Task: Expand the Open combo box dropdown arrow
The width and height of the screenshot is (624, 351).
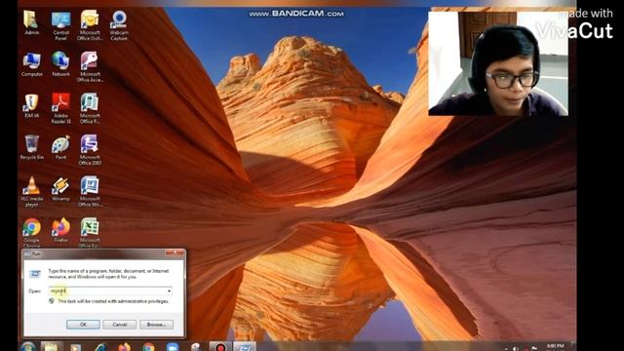Action: 169,291
